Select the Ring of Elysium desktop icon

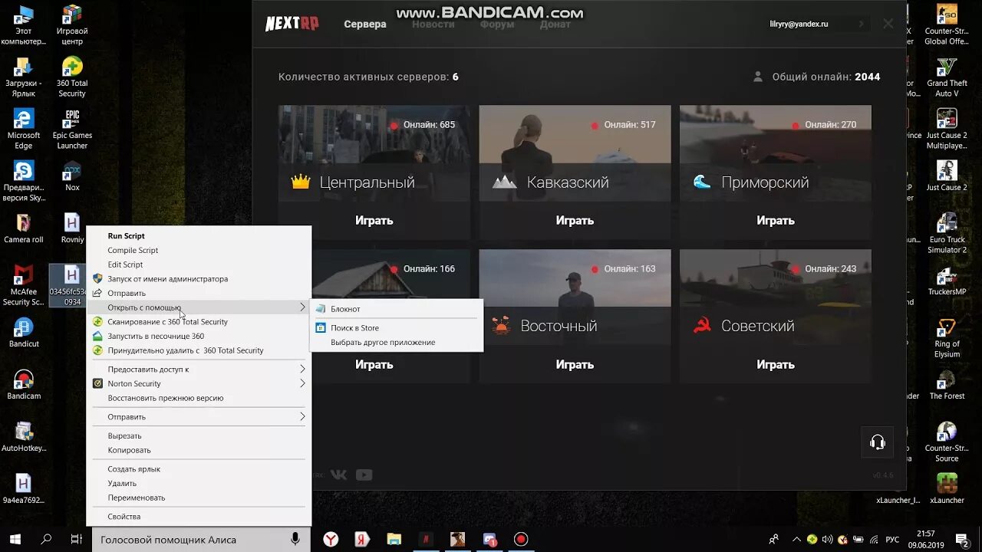[x=947, y=337]
